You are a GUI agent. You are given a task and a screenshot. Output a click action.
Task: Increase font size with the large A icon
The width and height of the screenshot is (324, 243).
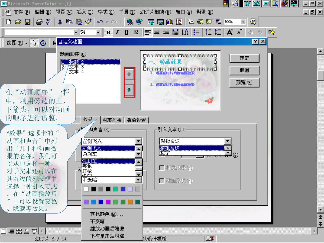(x=230, y=33)
